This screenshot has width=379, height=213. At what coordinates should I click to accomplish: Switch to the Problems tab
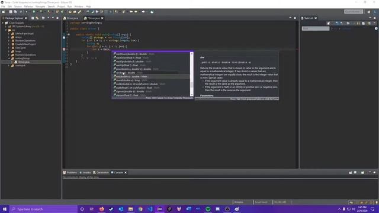pyautogui.click(x=70, y=172)
